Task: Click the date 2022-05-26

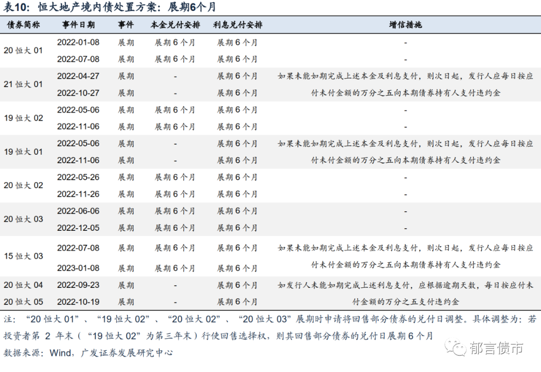Action: pos(78,177)
